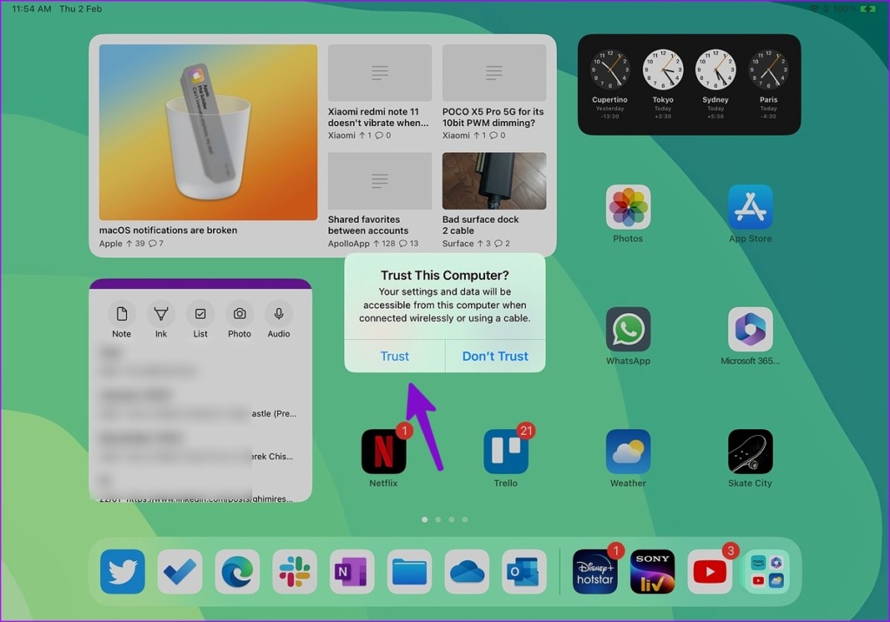
Task: Open the Weather app
Action: point(628,451)
